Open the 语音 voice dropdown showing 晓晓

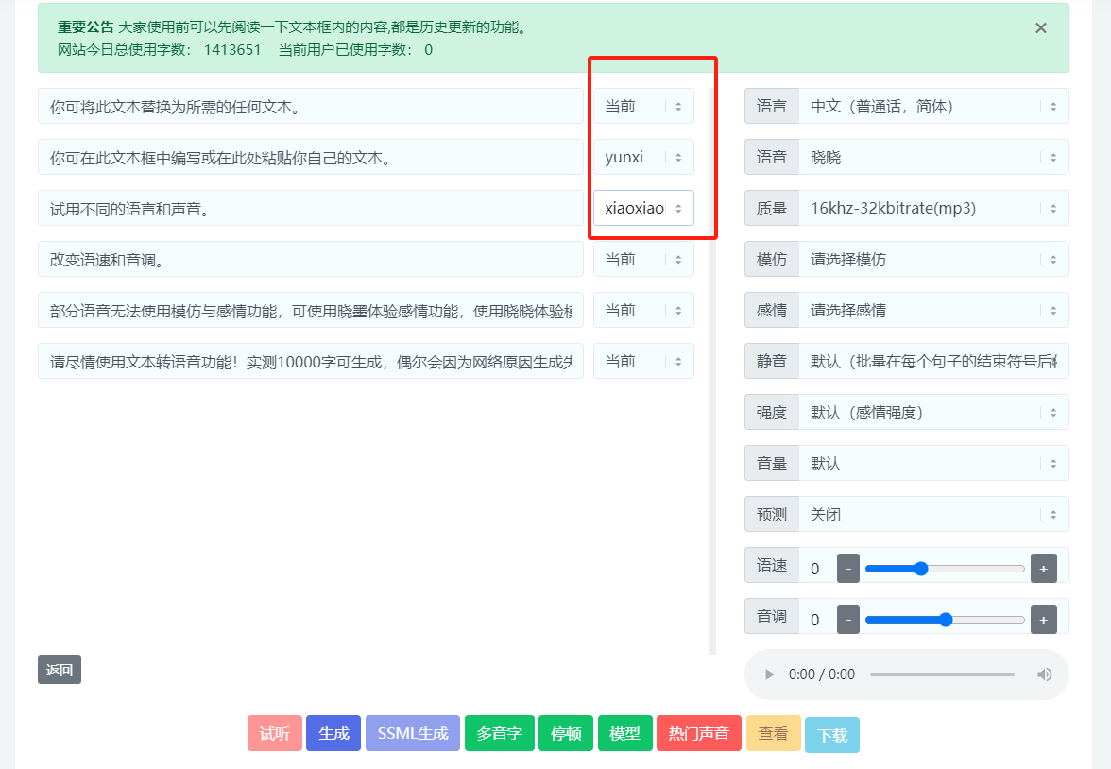pos(932,158)
